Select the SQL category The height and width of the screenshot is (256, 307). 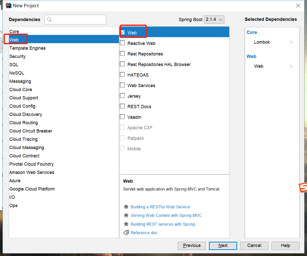tap(64, 65)
